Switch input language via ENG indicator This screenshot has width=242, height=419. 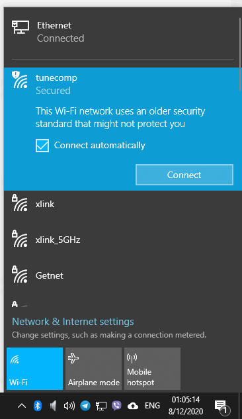coord(152,406)
